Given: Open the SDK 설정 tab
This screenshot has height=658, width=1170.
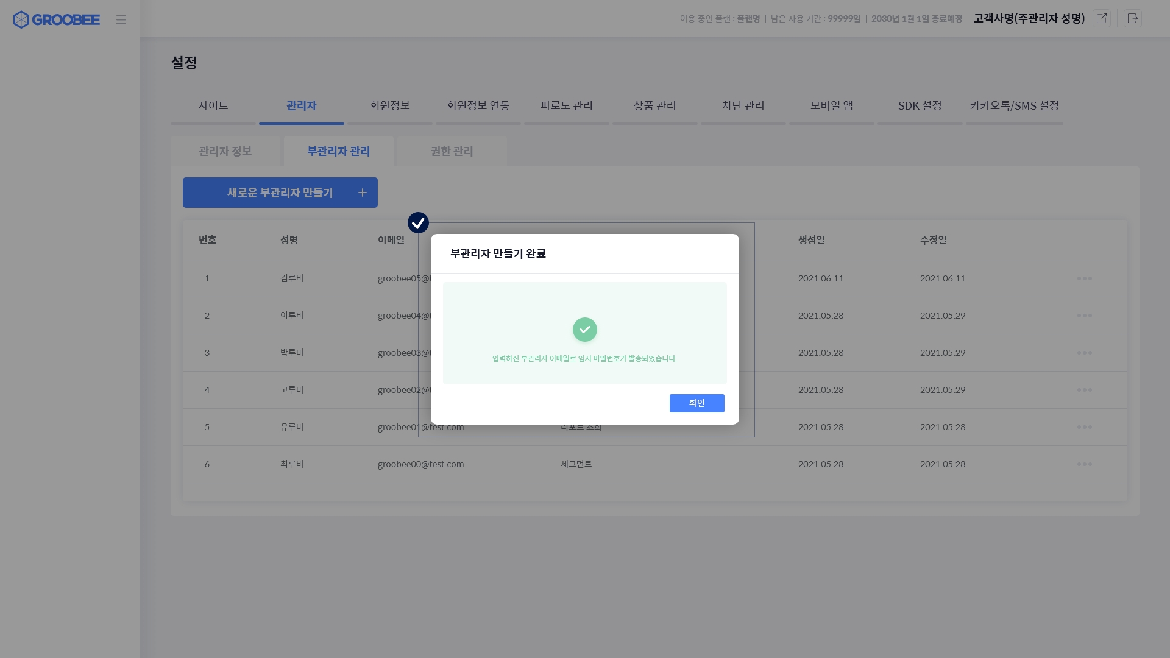Looking at the screenshot, I should (920, 106).
